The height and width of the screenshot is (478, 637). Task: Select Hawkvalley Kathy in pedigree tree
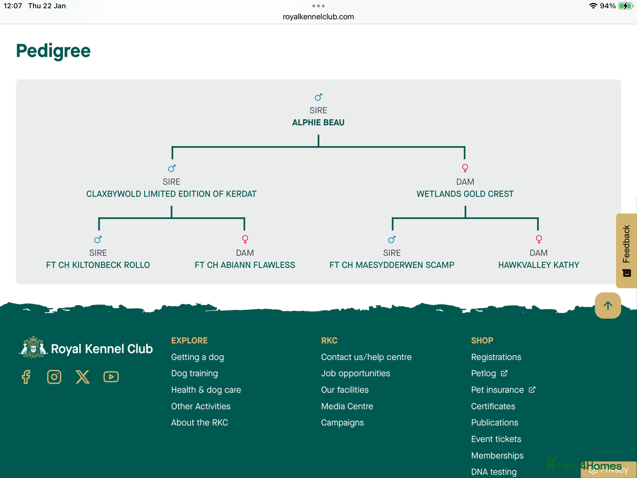(x=539, y=265)
